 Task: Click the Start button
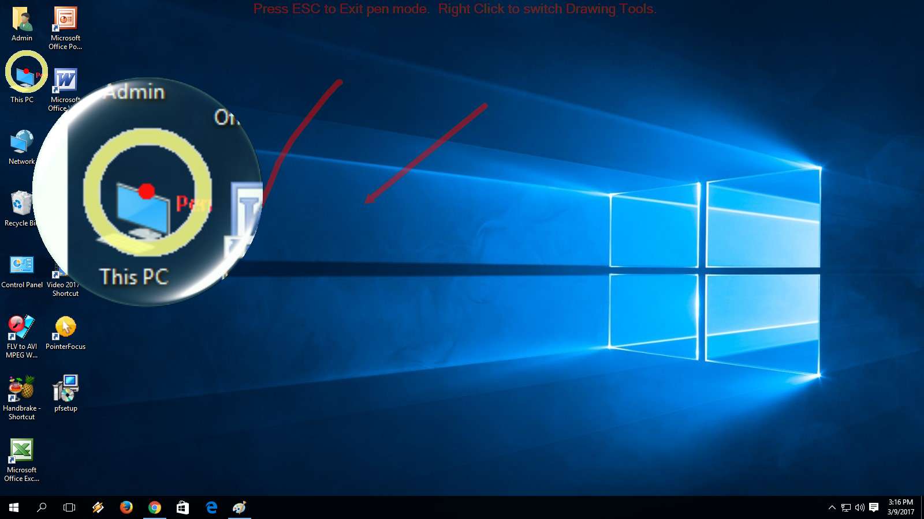point(12,507)
